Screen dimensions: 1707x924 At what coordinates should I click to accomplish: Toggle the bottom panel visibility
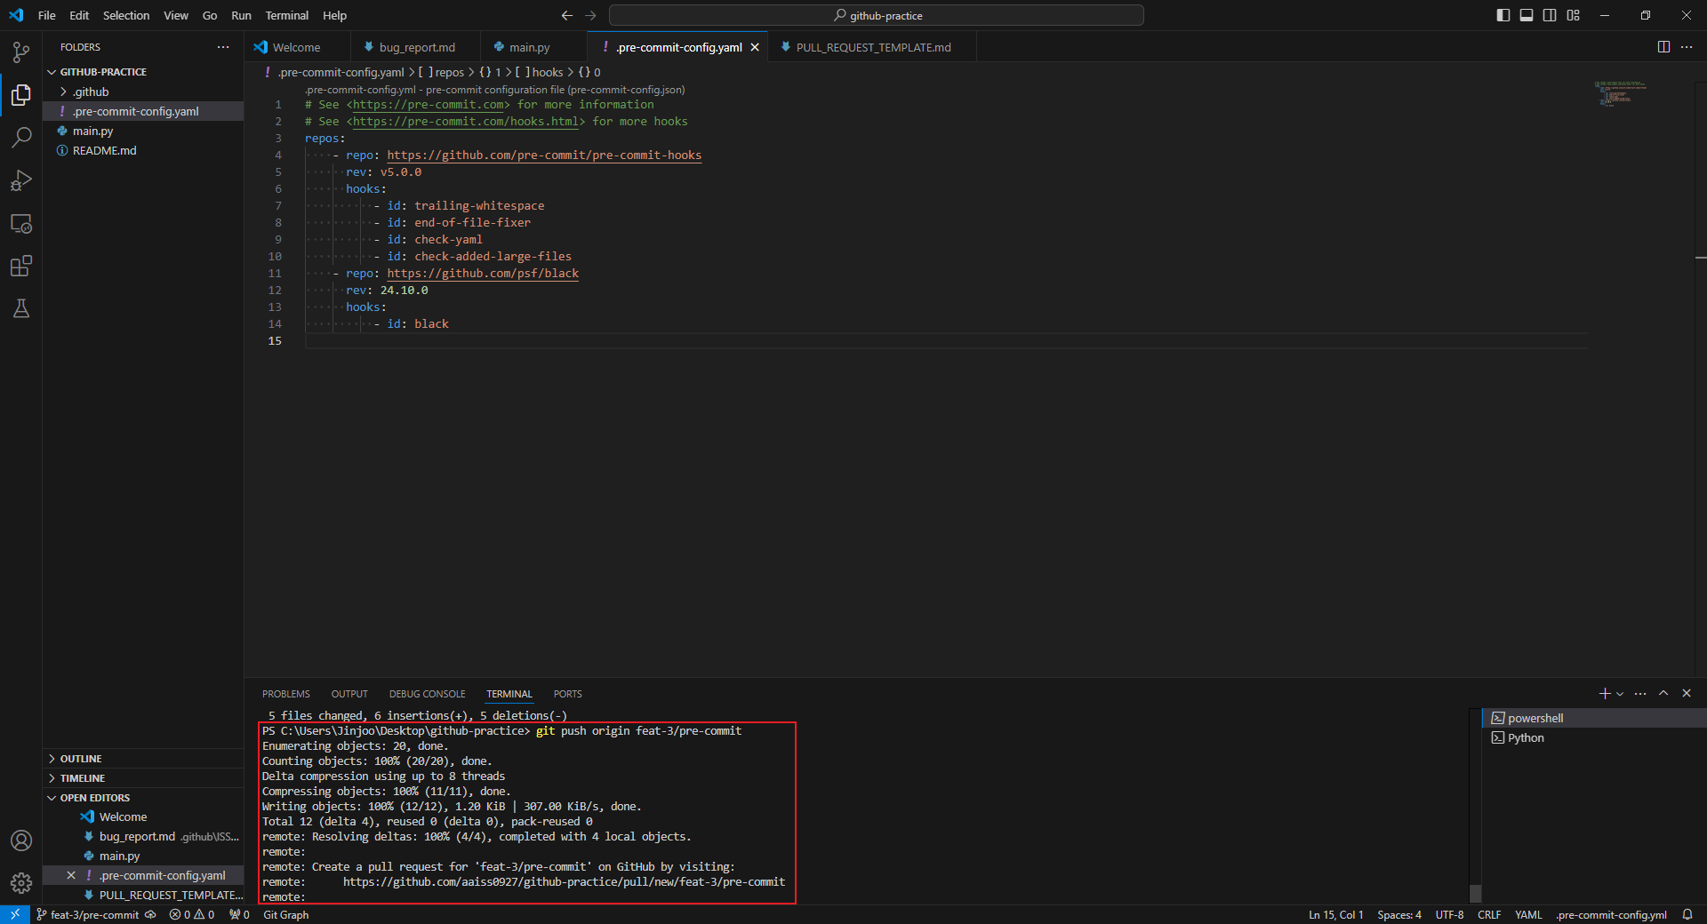pos(1527,15)
